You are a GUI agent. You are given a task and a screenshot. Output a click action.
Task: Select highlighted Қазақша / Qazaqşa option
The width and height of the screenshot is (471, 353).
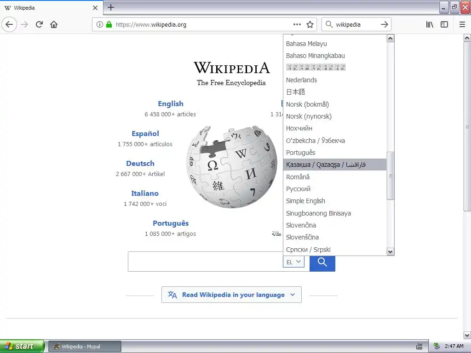[x=335, y=165]
